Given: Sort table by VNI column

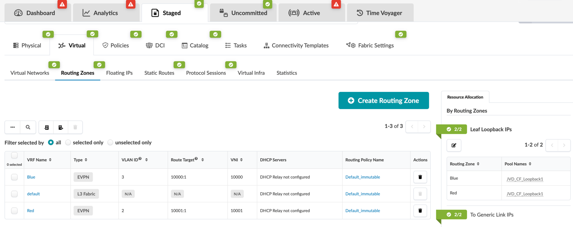Looking at the screenshot, I should coord(241,160).
